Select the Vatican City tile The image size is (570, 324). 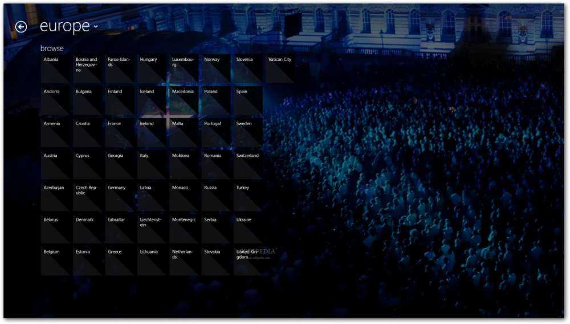tap(280, 69)
